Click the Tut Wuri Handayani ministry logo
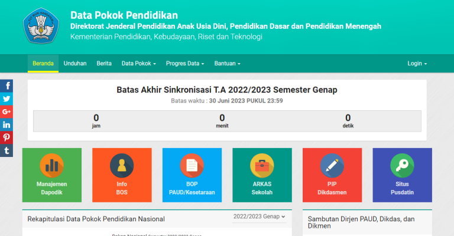This screenshot has height=236, width=454. click(41, 26)
